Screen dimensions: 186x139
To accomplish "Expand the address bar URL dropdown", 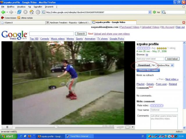I will pyautogui.click(x=150, y=12).
